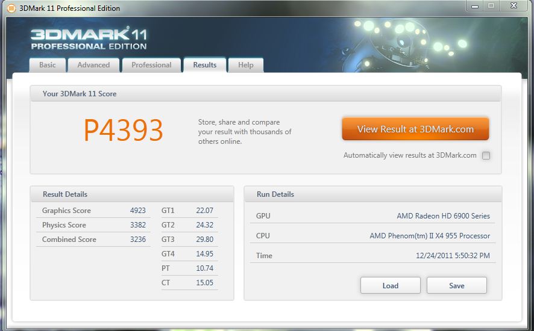Click the Save button

pos(457,285)
